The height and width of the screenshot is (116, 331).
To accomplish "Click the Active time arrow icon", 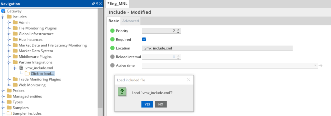I will tap(321, 66).
